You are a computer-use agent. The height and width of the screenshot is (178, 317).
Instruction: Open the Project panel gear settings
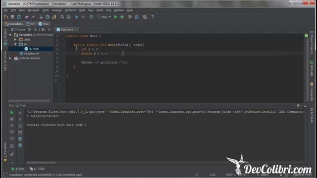pos(43,30)
